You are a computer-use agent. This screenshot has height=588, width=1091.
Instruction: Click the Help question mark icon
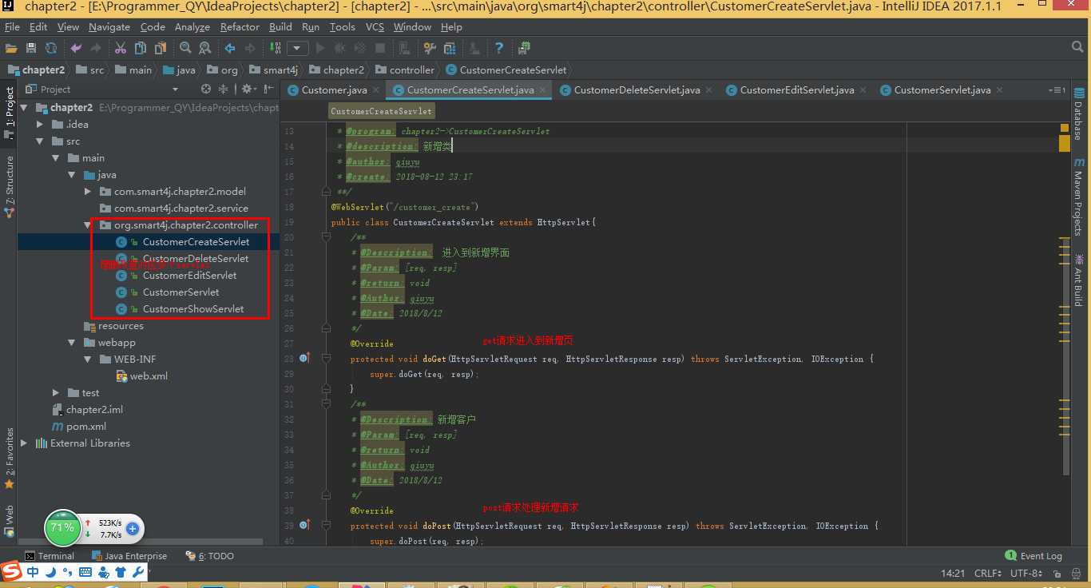(499, 48)
